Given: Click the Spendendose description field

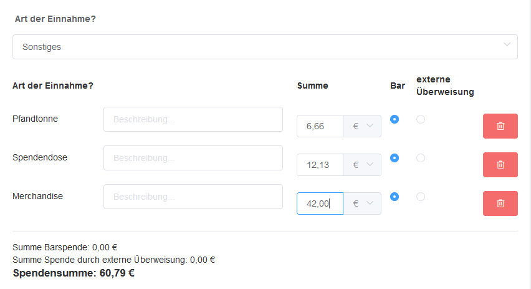Looking at the screenshot, I should tap(193, 158).
